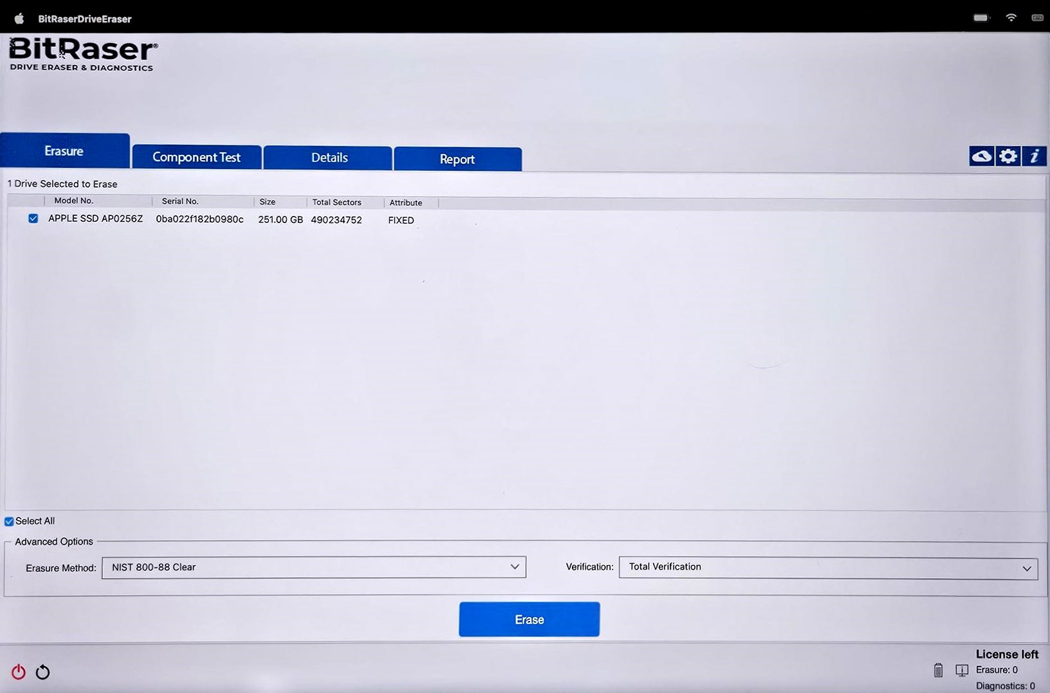Click the Serial No. column header
The height and width of the screenshot is (693, 1050).
click(x=180, y=201)
